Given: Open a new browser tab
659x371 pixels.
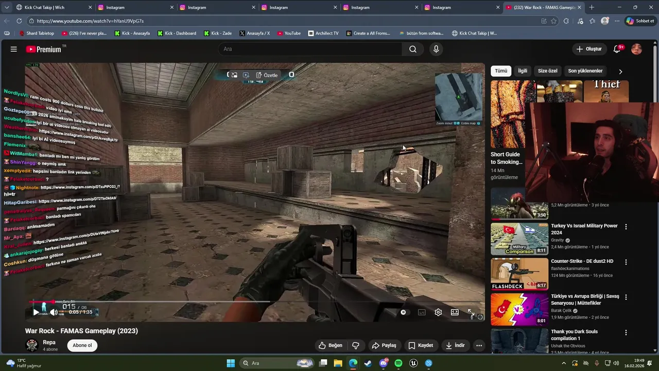Looking at the screenshot, I should point(592,7).
